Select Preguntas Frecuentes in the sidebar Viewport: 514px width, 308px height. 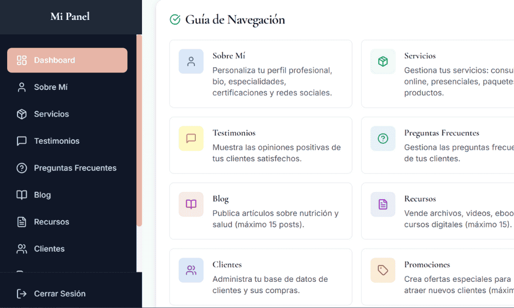75,168
